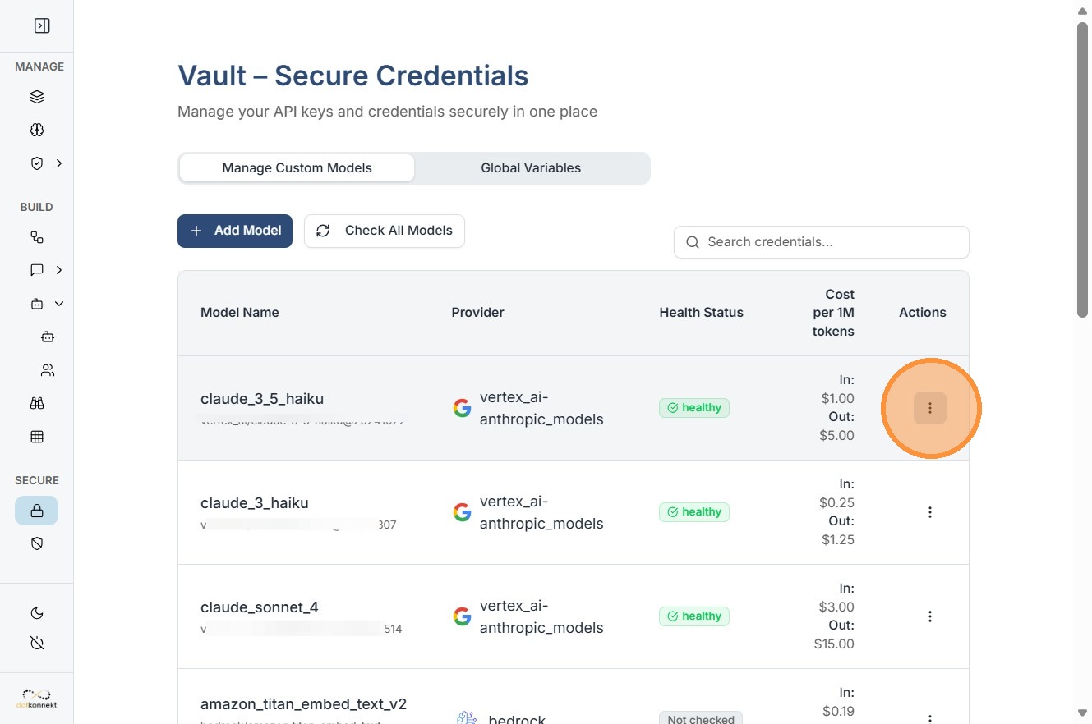Screen dimensions: 1092x724
Task: Expand the chat bubble menu chevron
Action: coord(59,270)
